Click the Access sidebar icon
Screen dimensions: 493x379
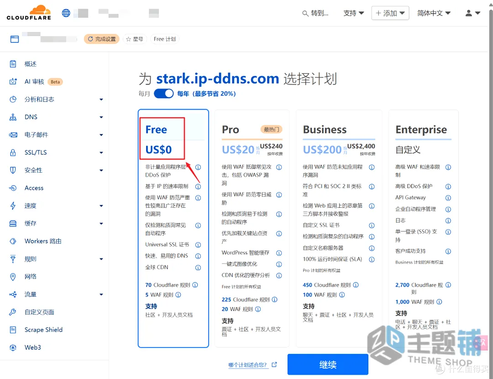click(13, 188)
